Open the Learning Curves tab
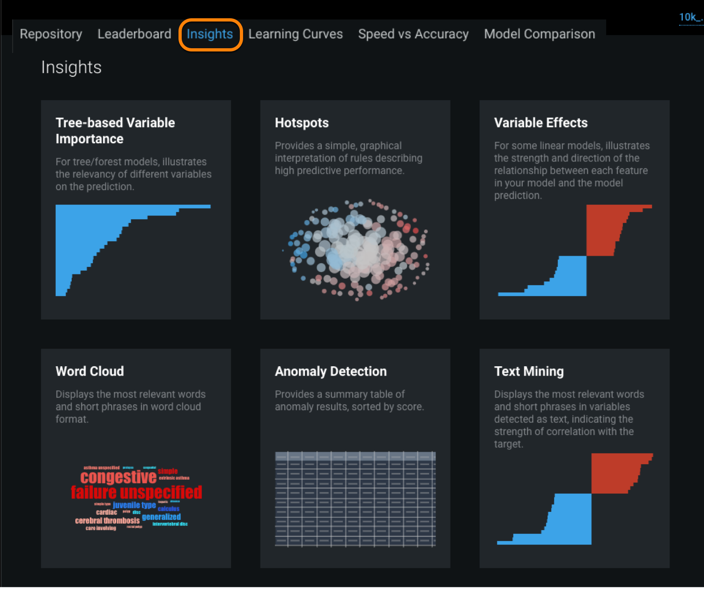The image size is (704, 606). (x=296, y=34)
